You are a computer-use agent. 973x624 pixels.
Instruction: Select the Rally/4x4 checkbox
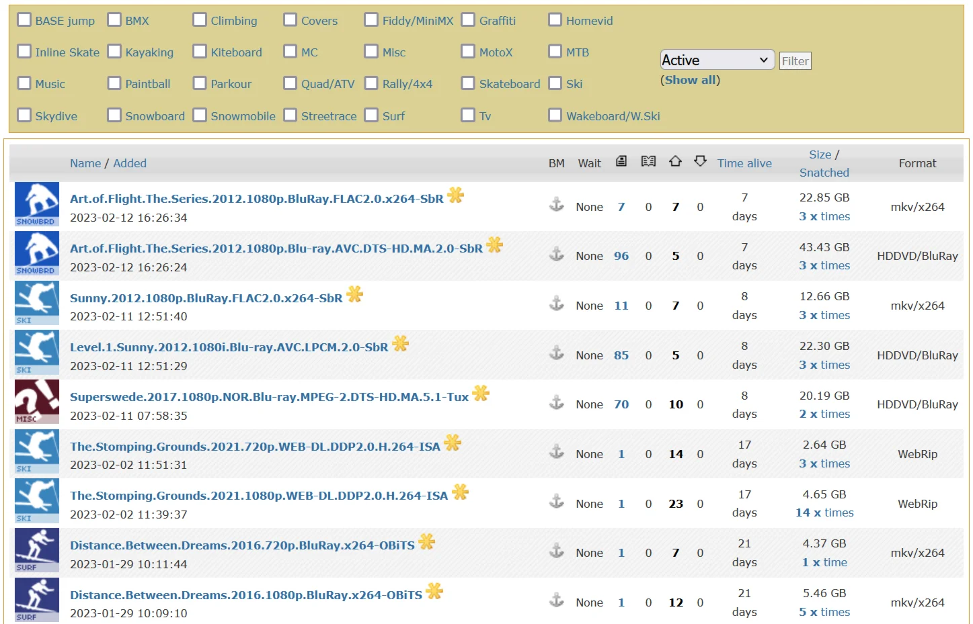coord(371,83)
